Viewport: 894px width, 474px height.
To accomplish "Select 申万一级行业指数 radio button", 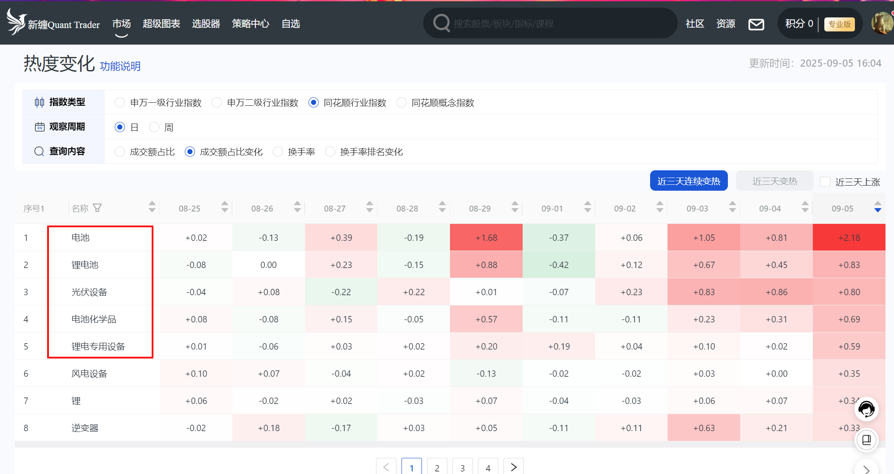I will [x=120, y=102].
